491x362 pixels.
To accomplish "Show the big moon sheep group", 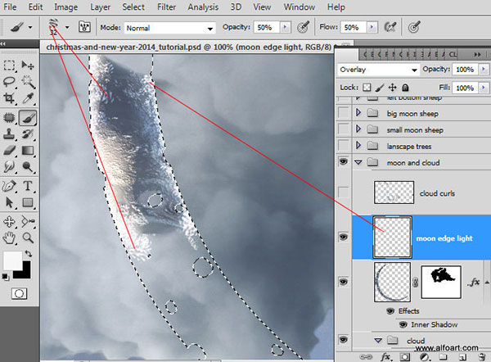I will tap(344, 113).
